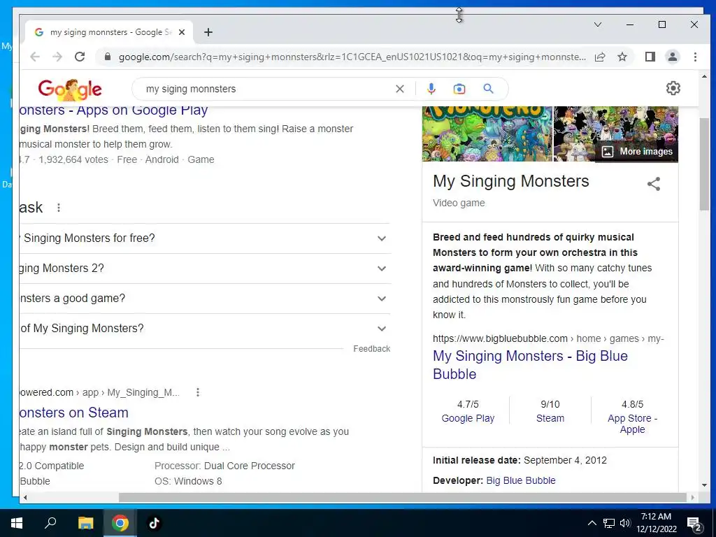Reload the Google search page

coord(80,57)
